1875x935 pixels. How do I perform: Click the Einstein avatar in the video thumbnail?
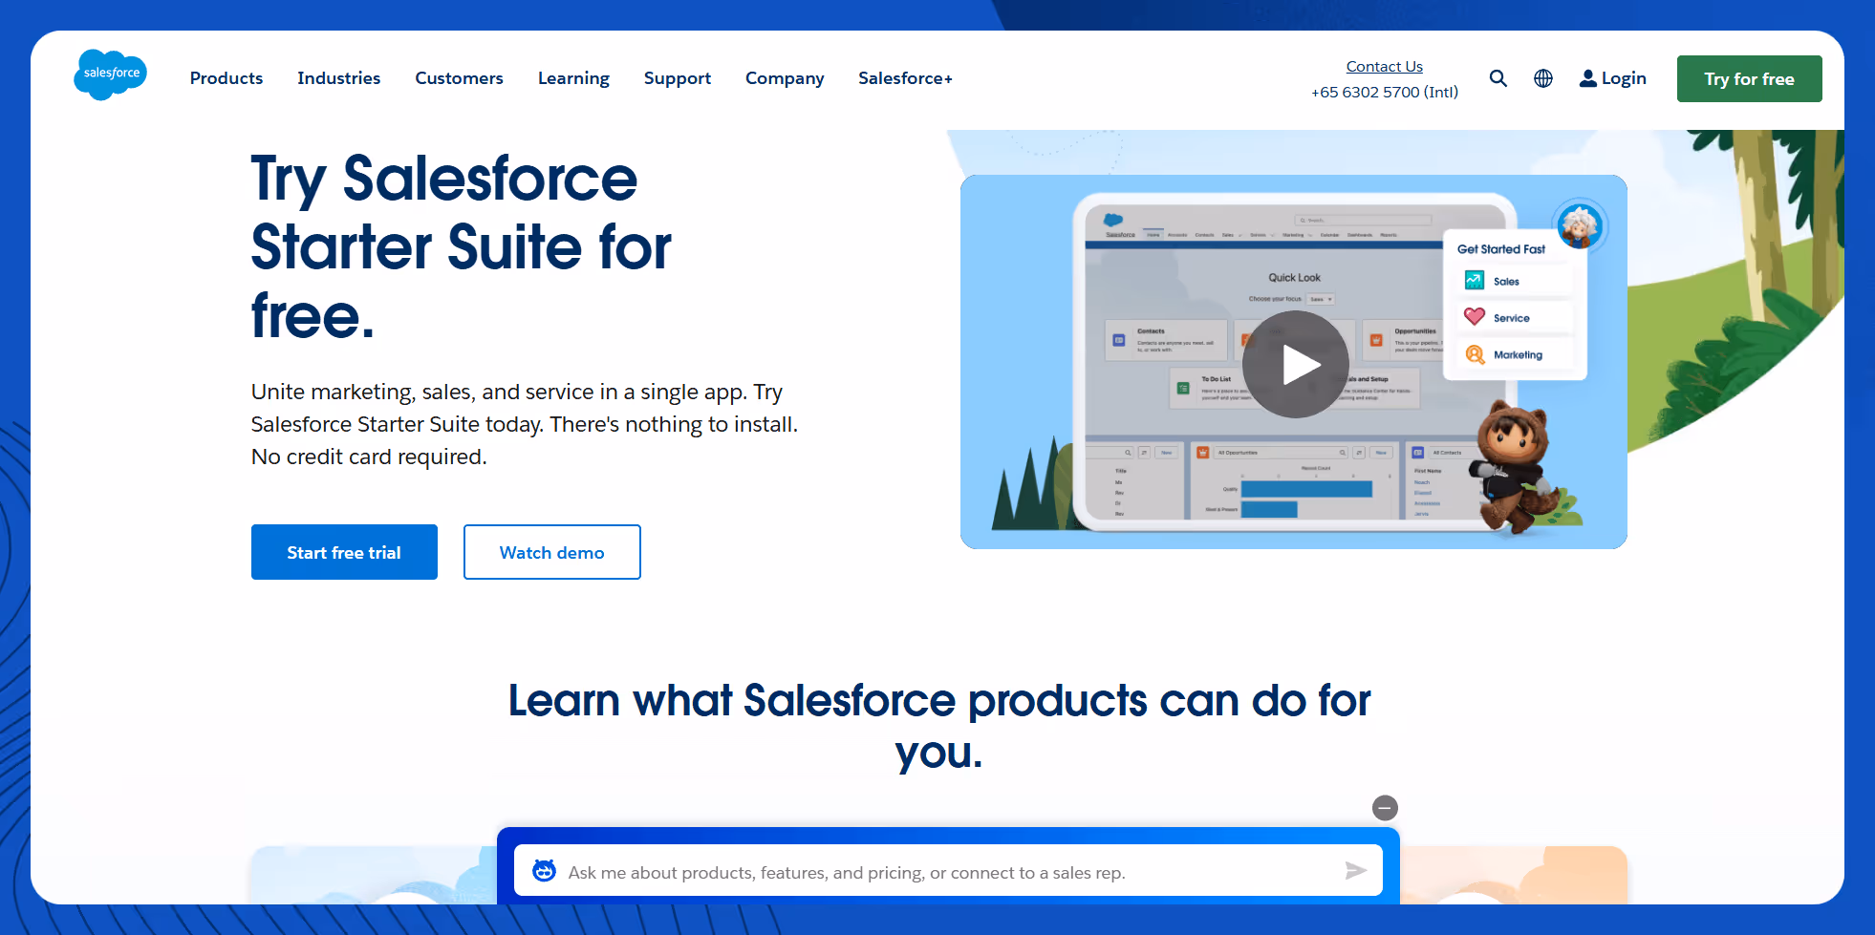pos(1579,226)
